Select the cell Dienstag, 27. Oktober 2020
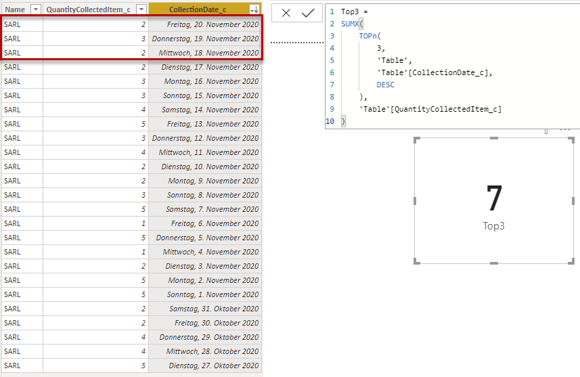 point(205,365)
